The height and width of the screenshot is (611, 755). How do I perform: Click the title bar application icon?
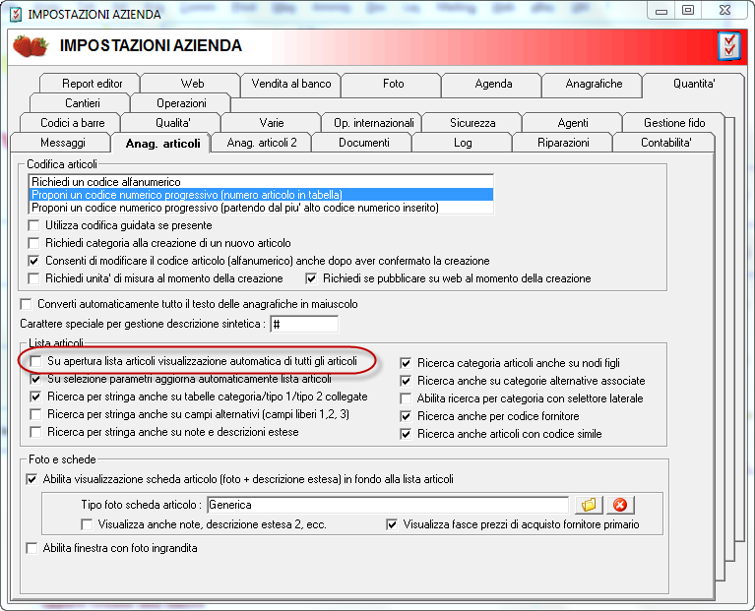point(17,14)
